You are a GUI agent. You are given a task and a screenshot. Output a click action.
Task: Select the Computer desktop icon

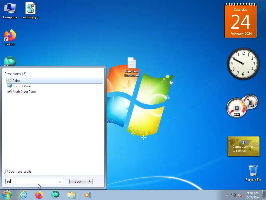[x=10, y=11]
